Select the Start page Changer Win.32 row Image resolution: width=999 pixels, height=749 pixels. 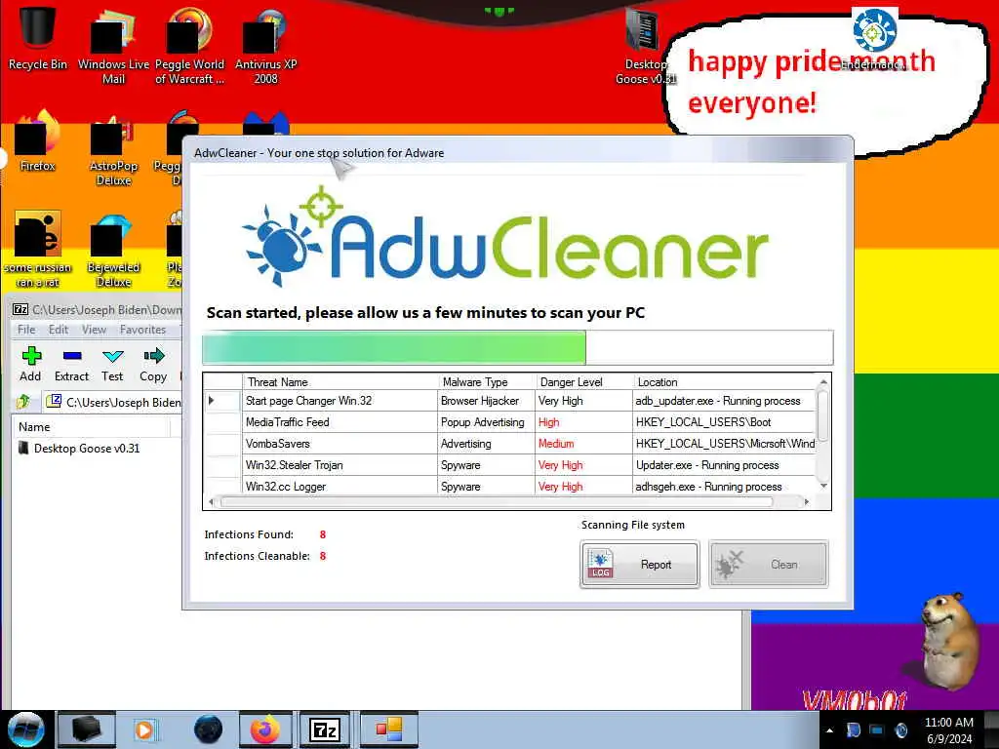pos(509,401)
